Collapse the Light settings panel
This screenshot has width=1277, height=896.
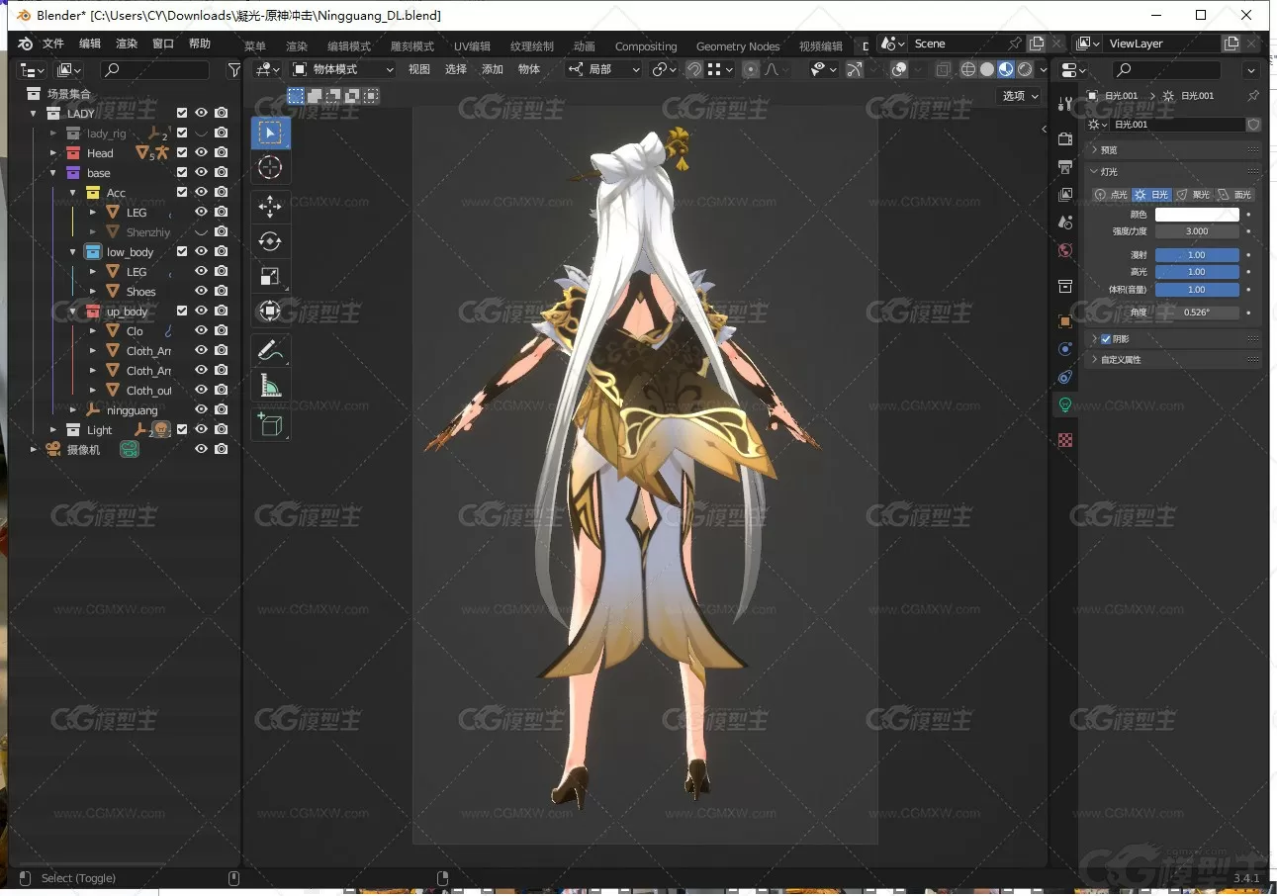coord(1173,172)
